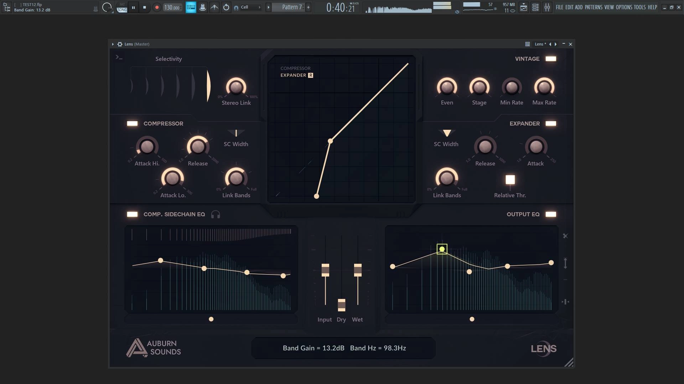
Task: Open the Lens plugin gear settings
Action: tap(120, 44)
